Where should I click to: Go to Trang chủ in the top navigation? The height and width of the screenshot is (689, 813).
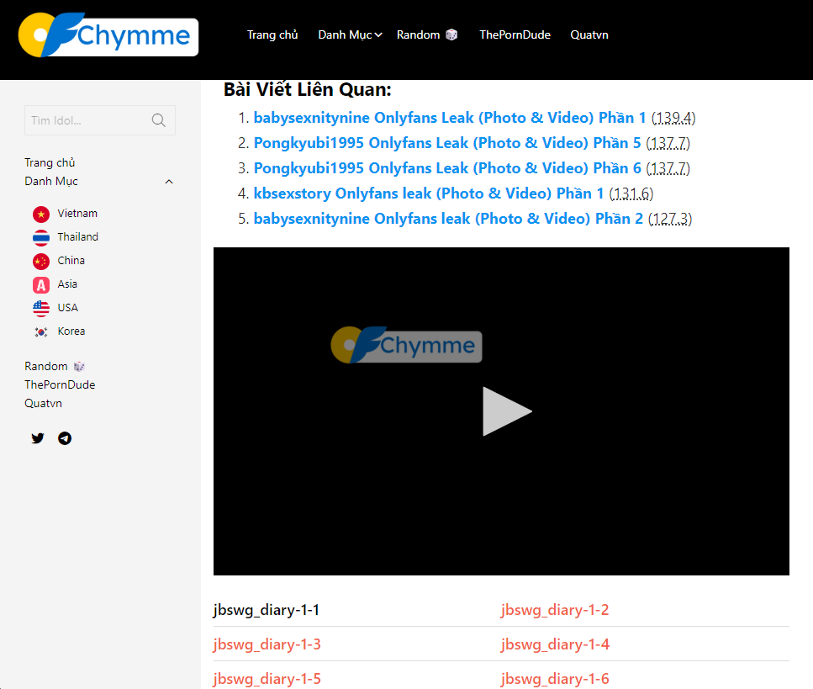click(x=272, y=34)
